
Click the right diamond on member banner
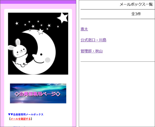[58, 94]
